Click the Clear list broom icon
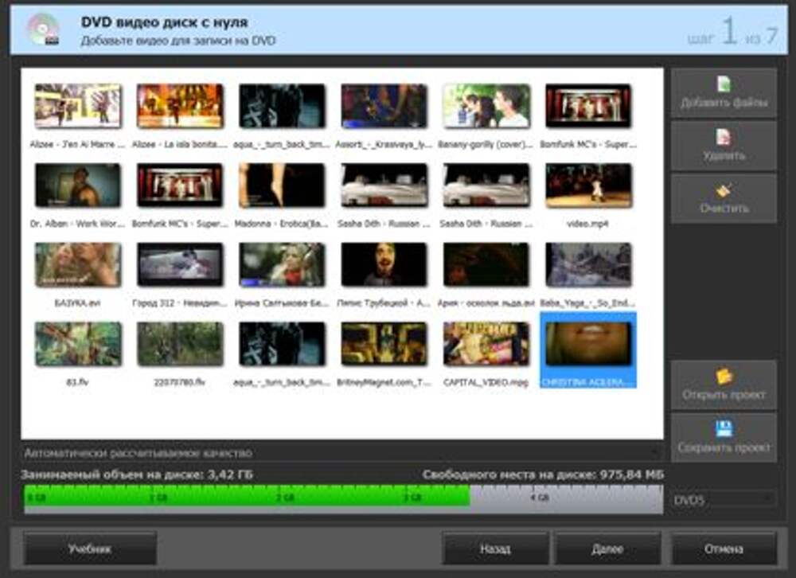Image resolution: width=796 pixels, height=578 pixels. [724, 190]
